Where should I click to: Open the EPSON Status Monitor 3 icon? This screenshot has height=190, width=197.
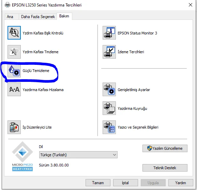point(109,33)
